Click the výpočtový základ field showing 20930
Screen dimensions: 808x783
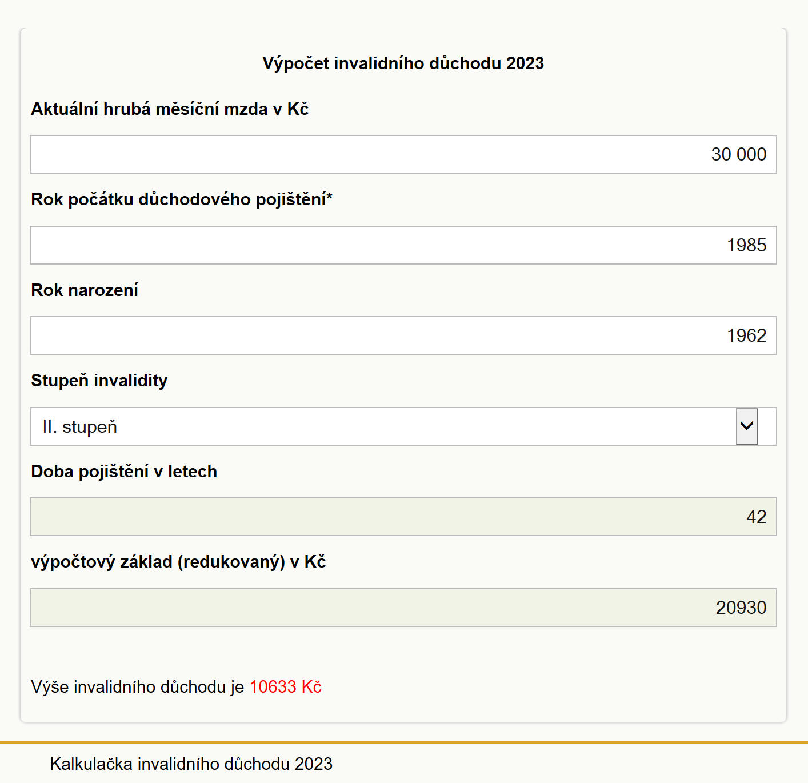[x=403, y=608]
